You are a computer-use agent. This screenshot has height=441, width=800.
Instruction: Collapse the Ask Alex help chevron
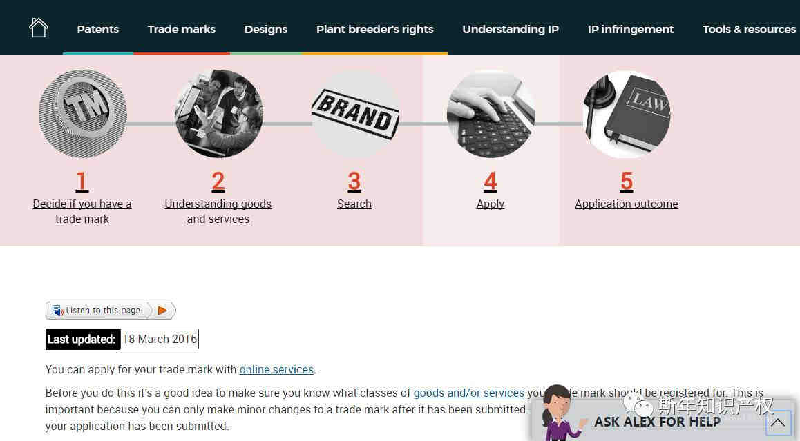click(778, 422)
